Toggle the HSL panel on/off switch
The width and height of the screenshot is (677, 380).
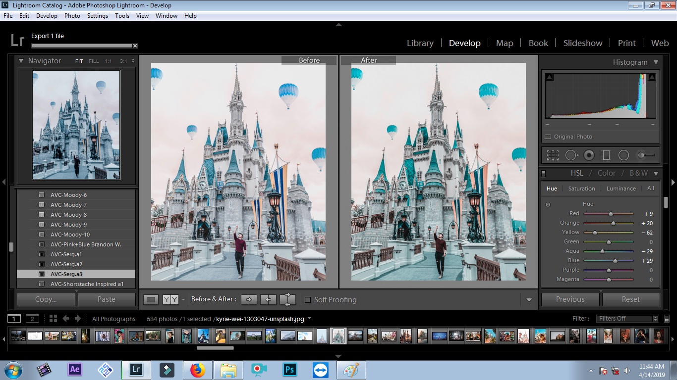point(544,174)
